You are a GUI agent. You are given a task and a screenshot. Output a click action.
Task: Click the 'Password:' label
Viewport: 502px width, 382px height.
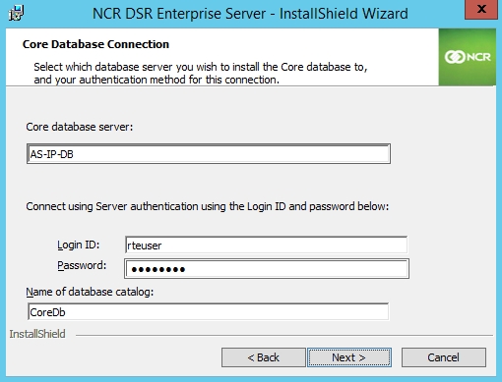click(x=82, y=265)
